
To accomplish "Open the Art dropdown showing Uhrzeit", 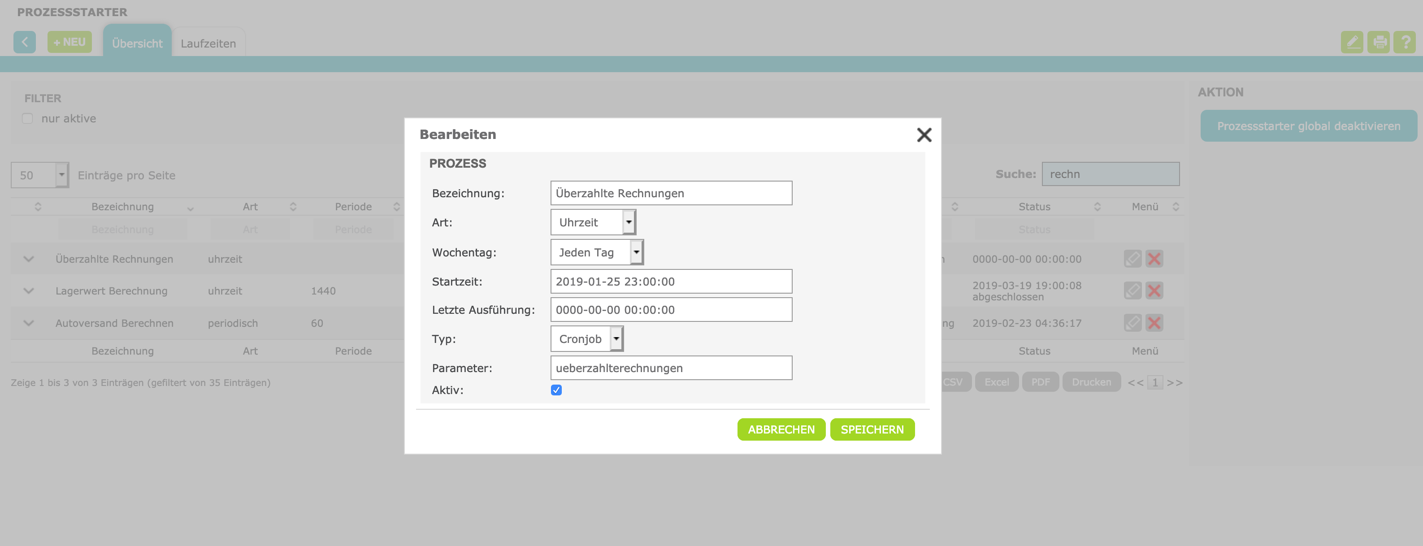I will [593, 222].
